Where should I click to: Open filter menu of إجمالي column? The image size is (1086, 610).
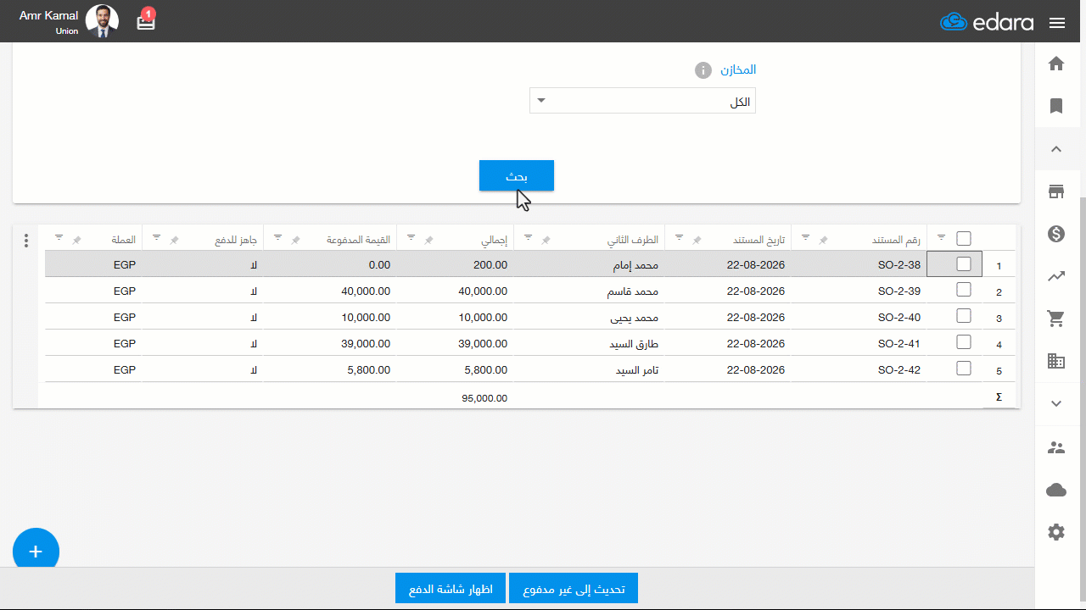(x=411, y=237)
